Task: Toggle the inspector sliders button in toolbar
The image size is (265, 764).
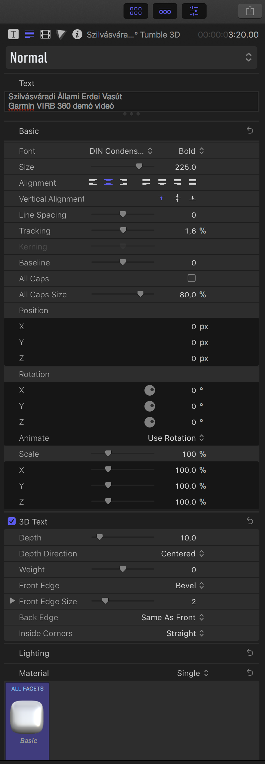Action: 194,11
